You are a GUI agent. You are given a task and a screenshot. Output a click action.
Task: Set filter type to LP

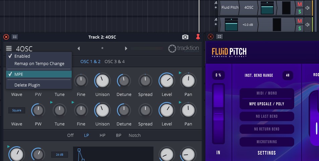[86, 136]
